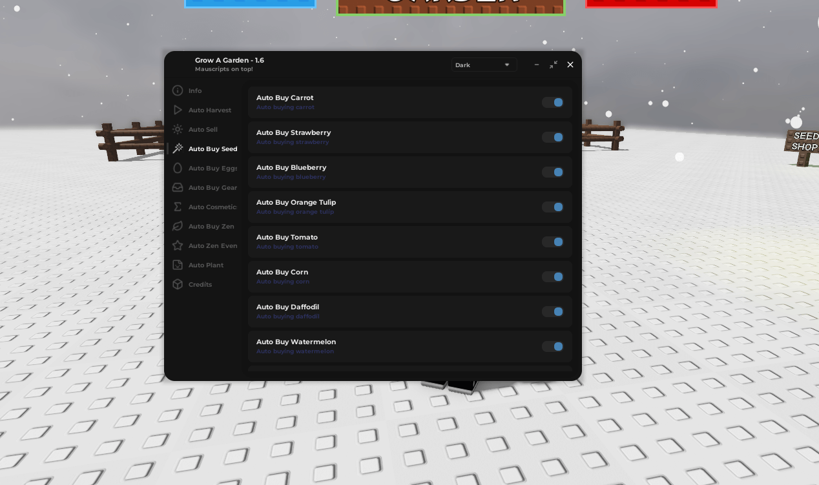This screenshot has width=819, height=485.
Task: Click 'Auto buying watermelon' description text
Action: 295,351
